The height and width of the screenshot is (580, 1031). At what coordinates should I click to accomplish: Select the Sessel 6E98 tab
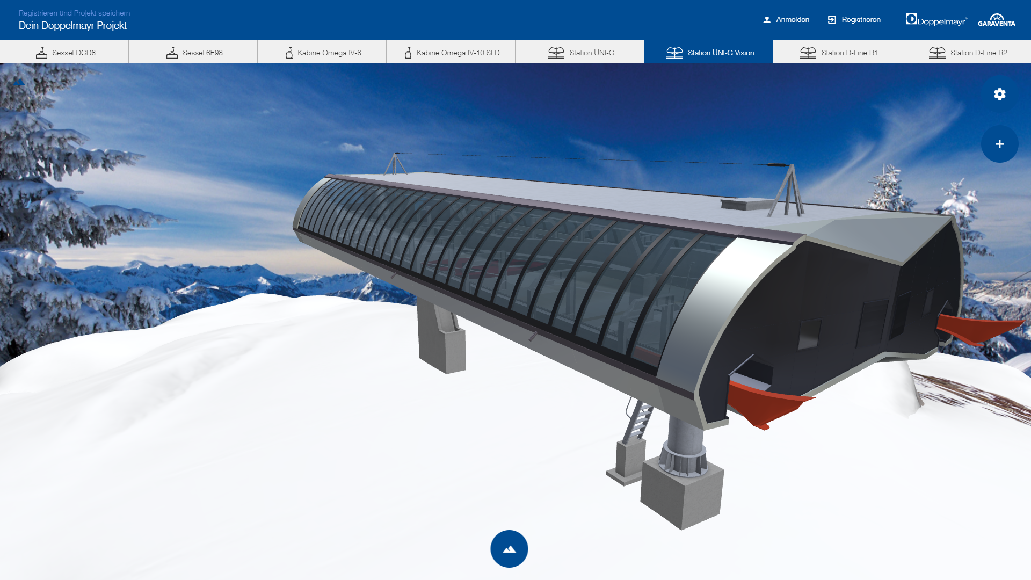point(193,52)
